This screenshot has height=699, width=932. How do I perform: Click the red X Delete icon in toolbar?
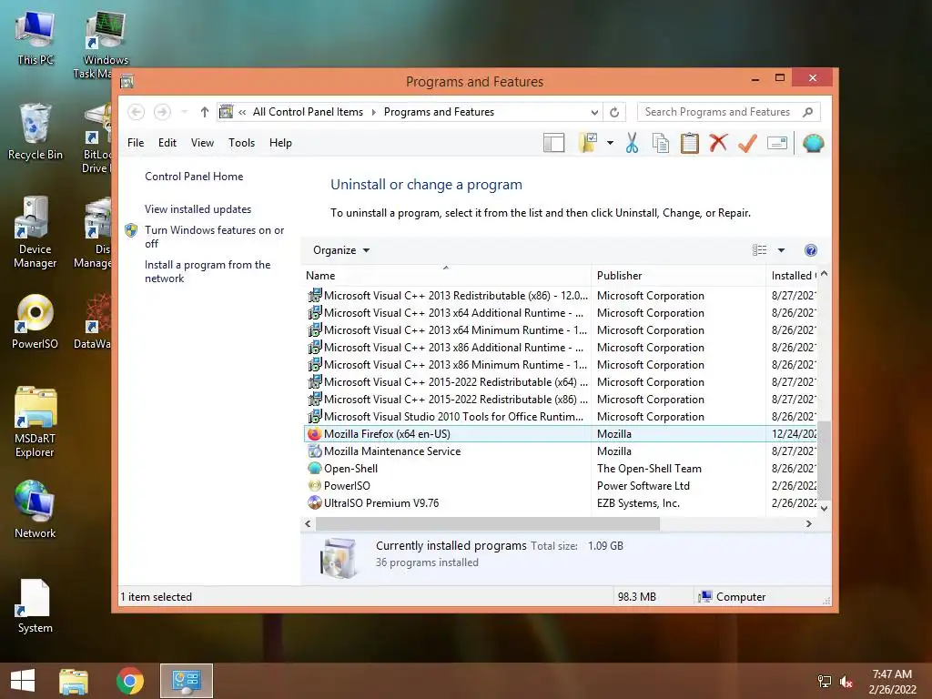718,143
